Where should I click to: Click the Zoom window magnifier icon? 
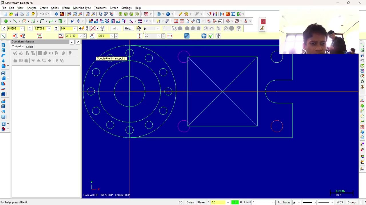pyautogui.click(x=69, y=14)
